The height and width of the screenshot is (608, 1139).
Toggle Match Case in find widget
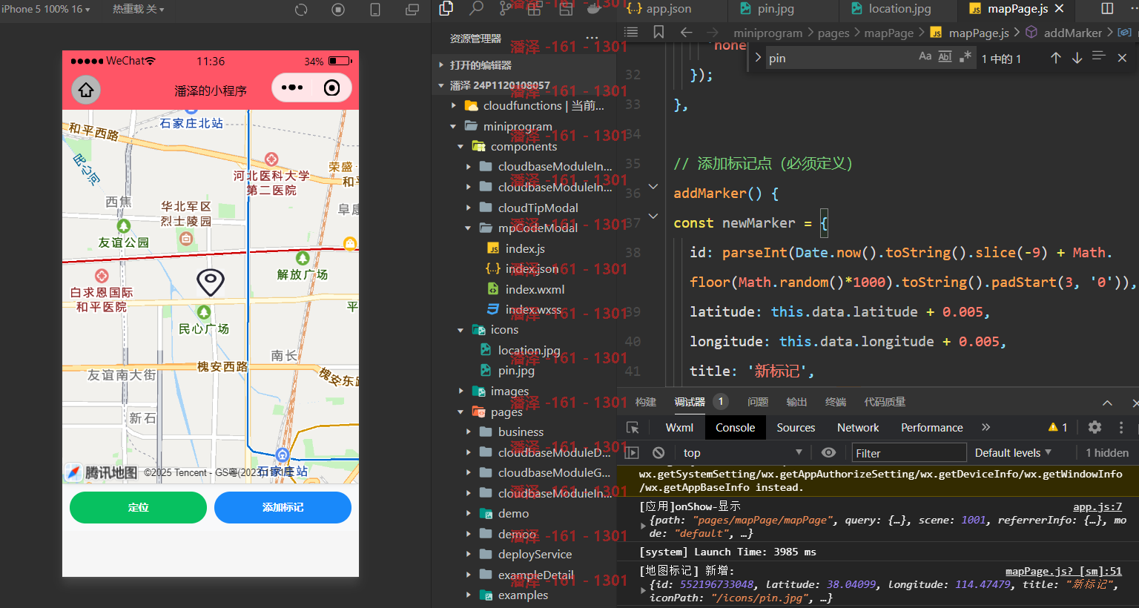tap(925, 56)
